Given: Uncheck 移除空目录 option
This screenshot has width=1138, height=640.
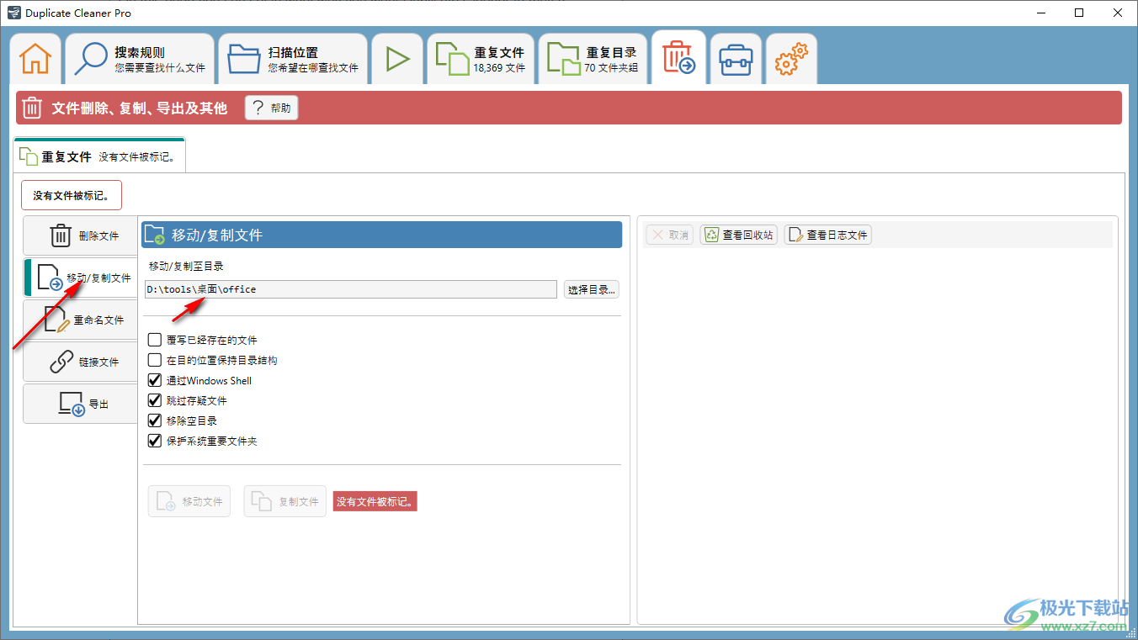Looking at the screenshot, I should coord(155,420).
